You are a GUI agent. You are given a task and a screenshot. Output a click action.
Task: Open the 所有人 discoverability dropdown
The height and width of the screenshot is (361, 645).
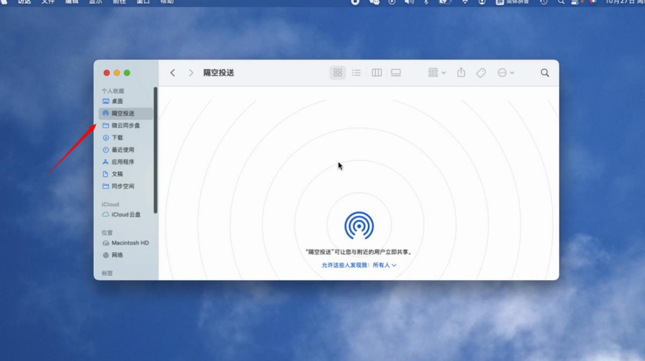(x=385, y=265)
